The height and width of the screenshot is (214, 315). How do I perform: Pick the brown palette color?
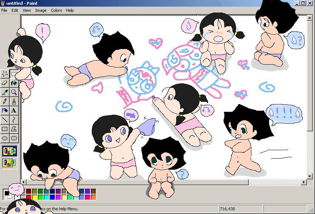[93, 191]
